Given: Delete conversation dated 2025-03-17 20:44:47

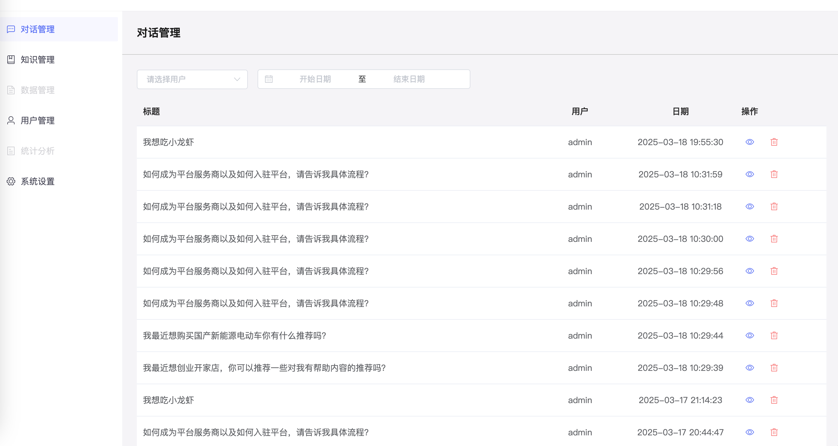Looking at the screenshot, I should click(774, 432).
